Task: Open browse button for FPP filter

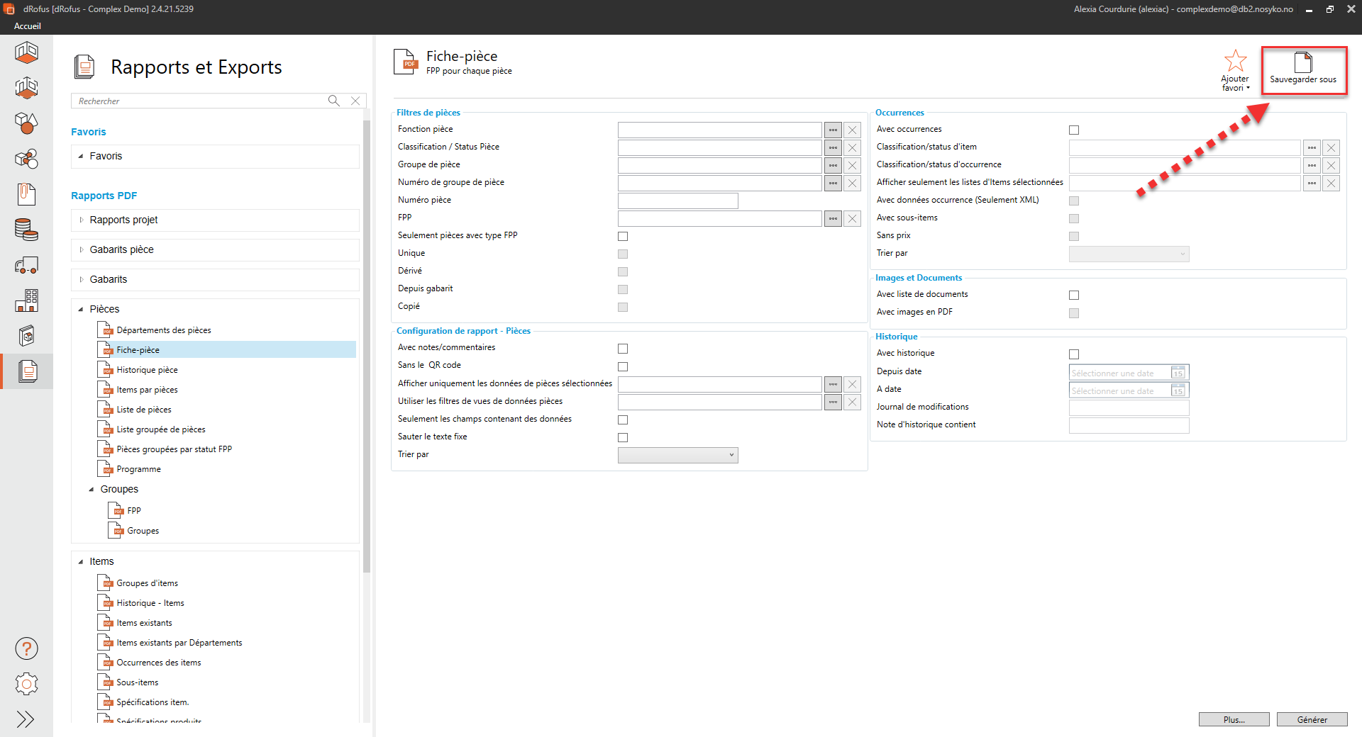Action: (833, 218)
